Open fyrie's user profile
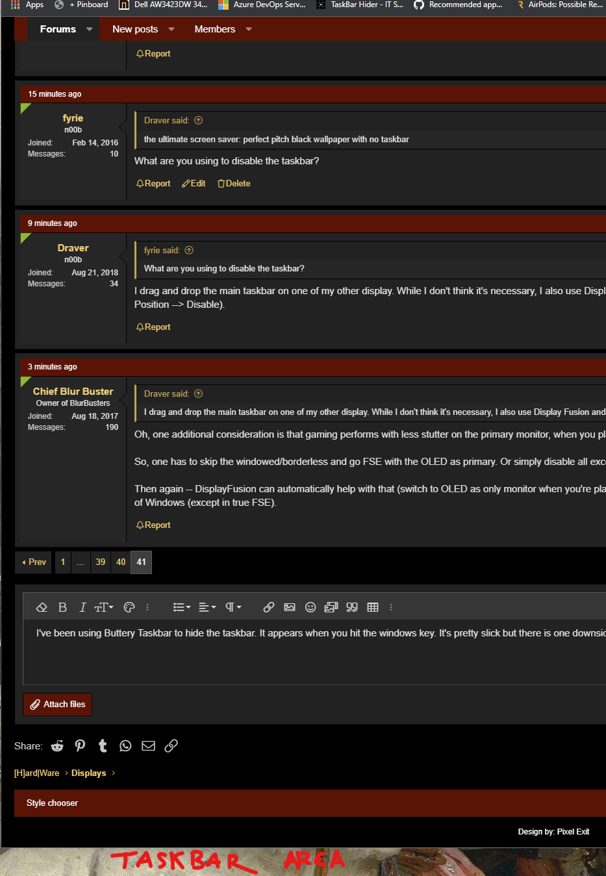 [x=73, y=118]
